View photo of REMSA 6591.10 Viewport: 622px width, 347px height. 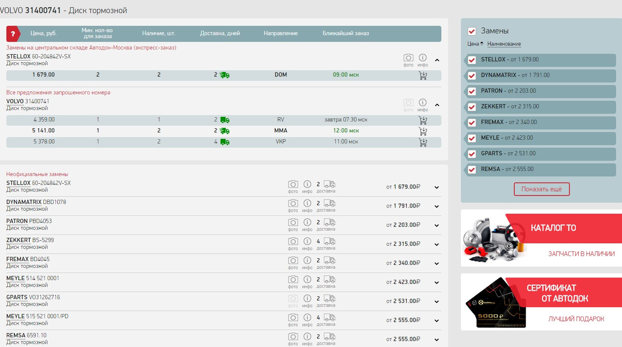point(293,336)
